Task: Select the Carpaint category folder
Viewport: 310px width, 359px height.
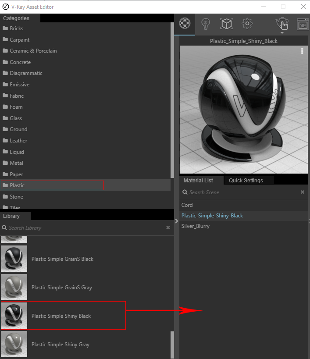Action: click(86, 39)
